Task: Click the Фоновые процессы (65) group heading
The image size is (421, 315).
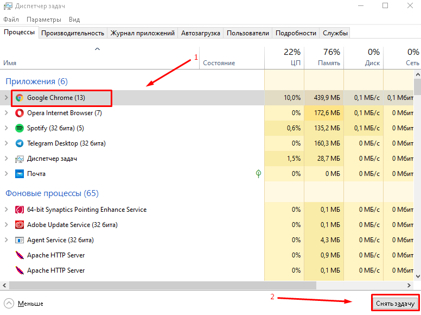Action: (x=52, y=193)
